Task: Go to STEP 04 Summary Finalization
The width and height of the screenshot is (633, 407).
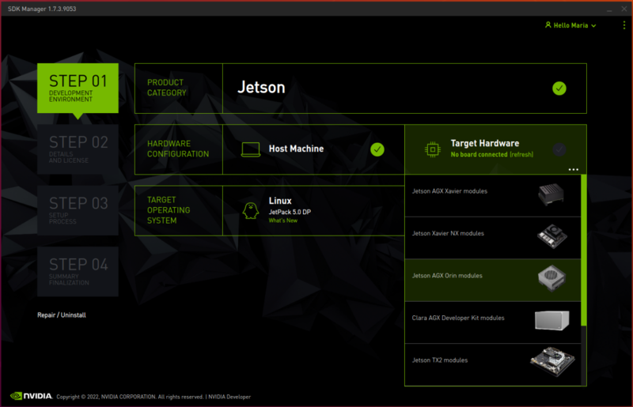Action: [78, 272]
